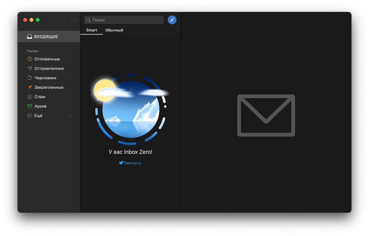
Task: Click the inbox tray icon beside ВХОДЯЩИЕ
Action: pyautogui.click(x=30, y=37)
